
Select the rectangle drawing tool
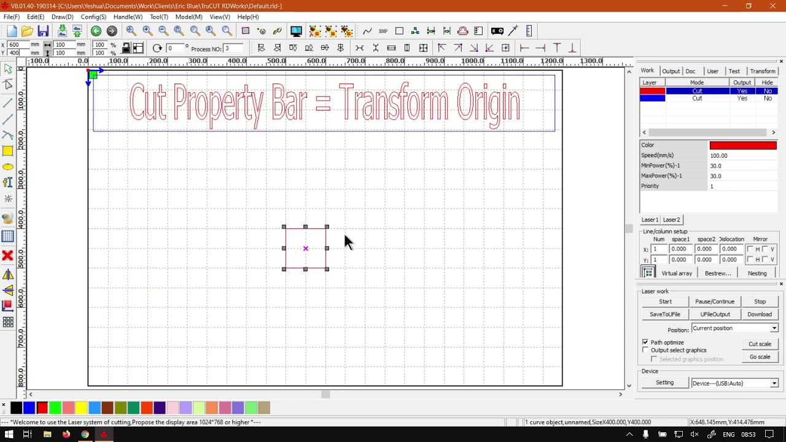pos(8,151)
